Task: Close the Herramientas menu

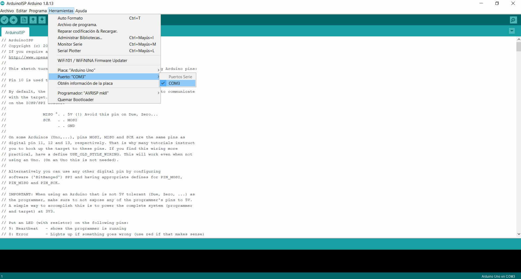Action: 61,11
